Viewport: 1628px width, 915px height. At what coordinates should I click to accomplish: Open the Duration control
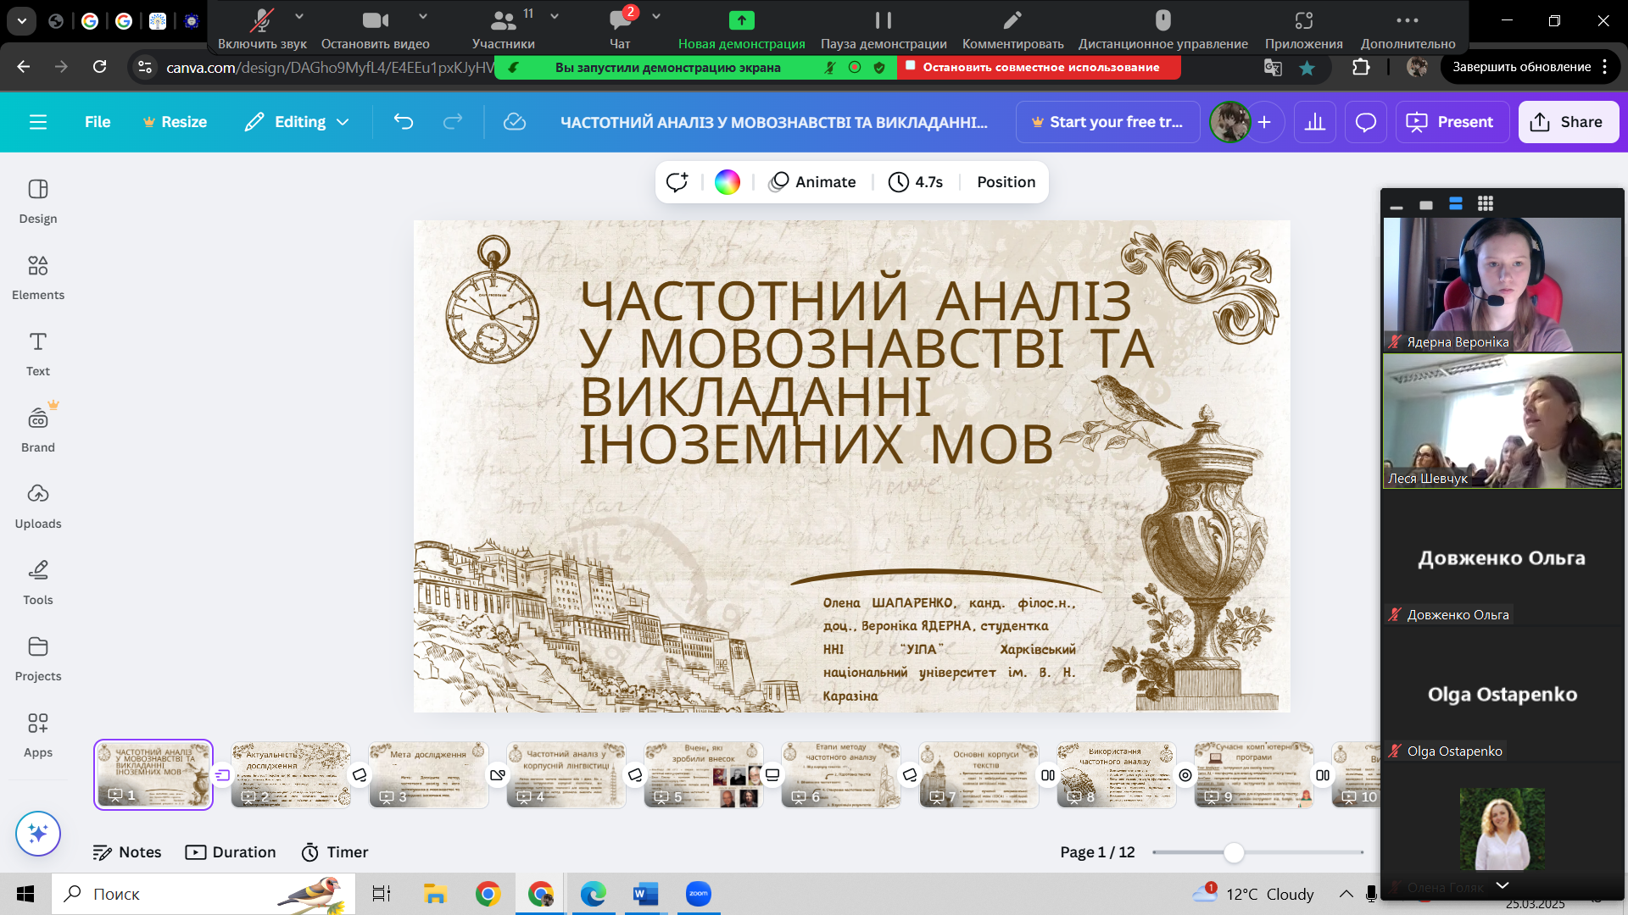click(231, 852)
